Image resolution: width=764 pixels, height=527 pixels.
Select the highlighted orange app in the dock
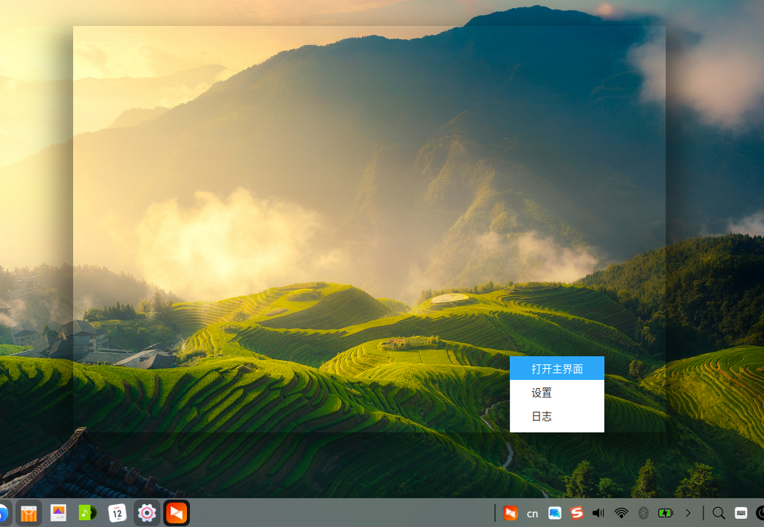tap(176, 512)
